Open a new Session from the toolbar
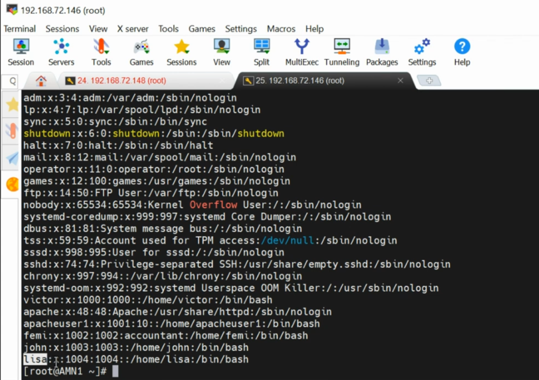Screen dimensions: 539x380 [21, 51]
